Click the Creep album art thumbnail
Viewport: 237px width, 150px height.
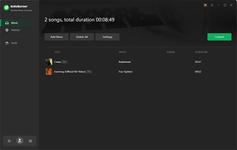point(49,62)
